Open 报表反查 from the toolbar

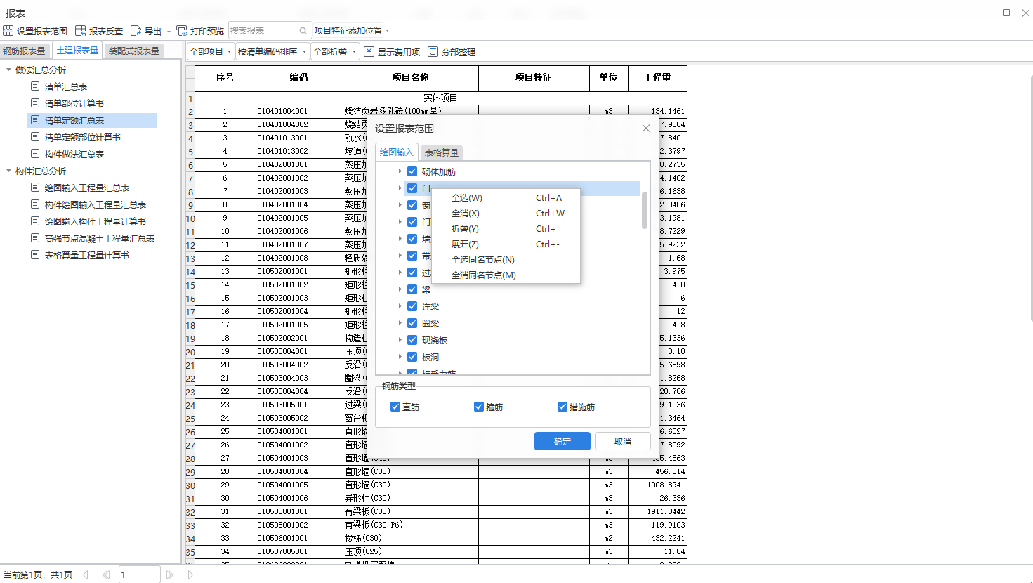pyautogui.click(x=81, y=31)
